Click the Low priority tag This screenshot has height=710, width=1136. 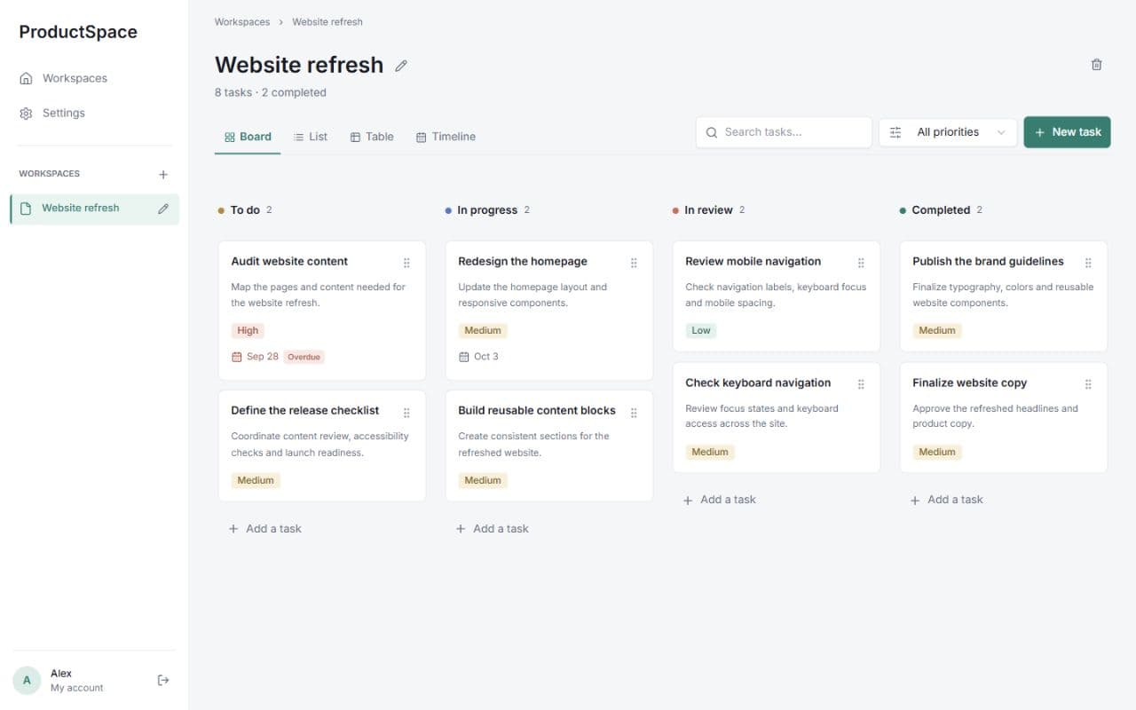pos(701,330)
